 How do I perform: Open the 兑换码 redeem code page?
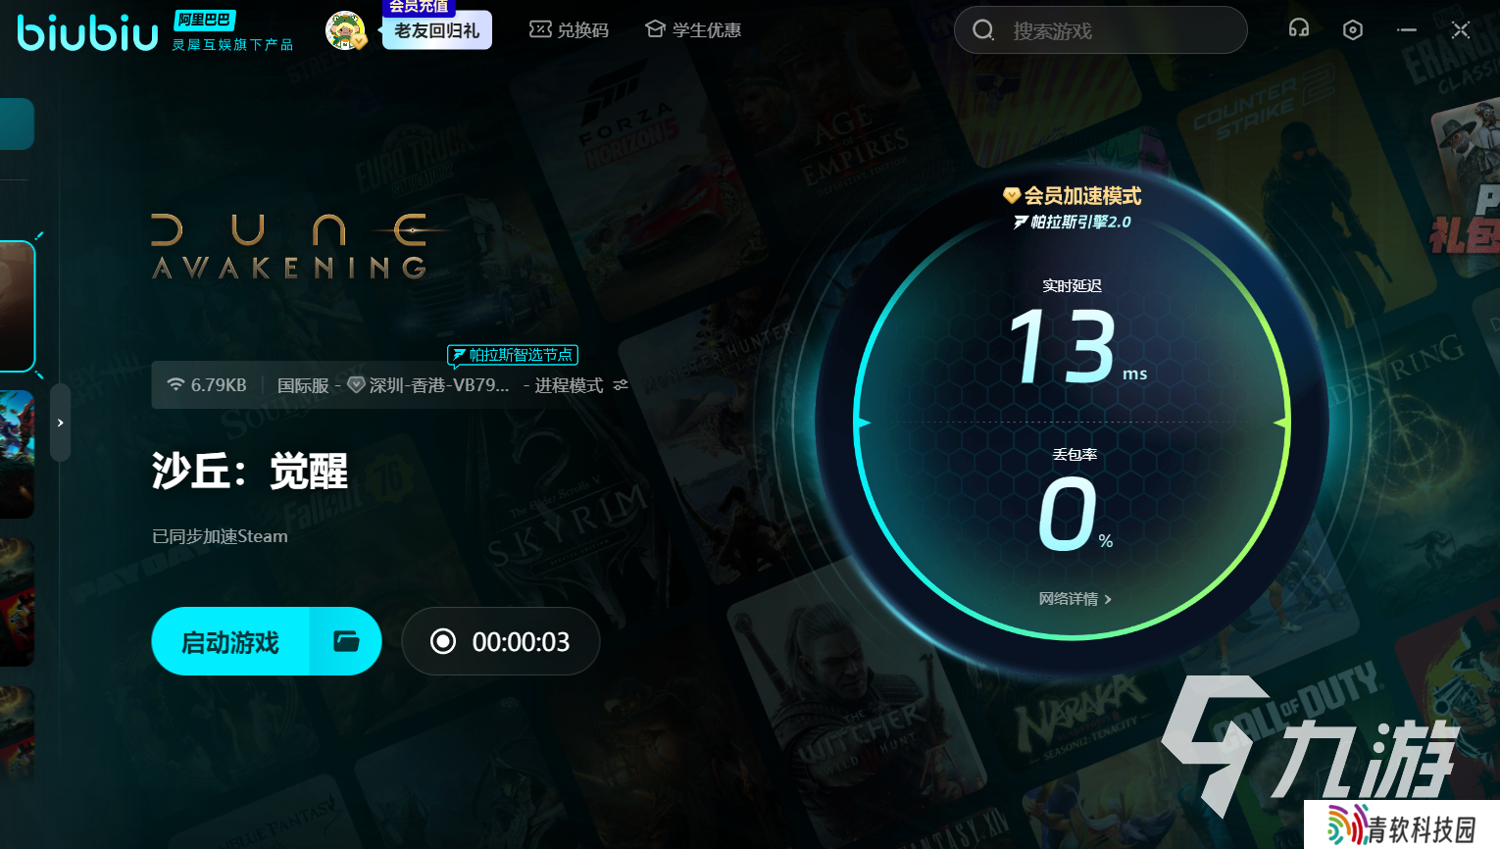569,30
